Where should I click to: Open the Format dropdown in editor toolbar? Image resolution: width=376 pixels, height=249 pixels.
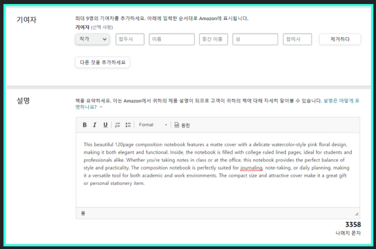(x=153, y=124)
